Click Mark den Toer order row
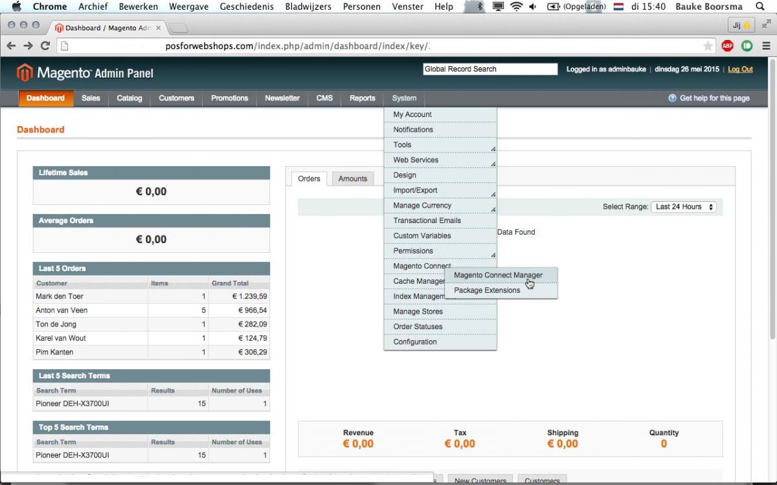The height and width of the screenshot is (485, 777). [152, 296]
